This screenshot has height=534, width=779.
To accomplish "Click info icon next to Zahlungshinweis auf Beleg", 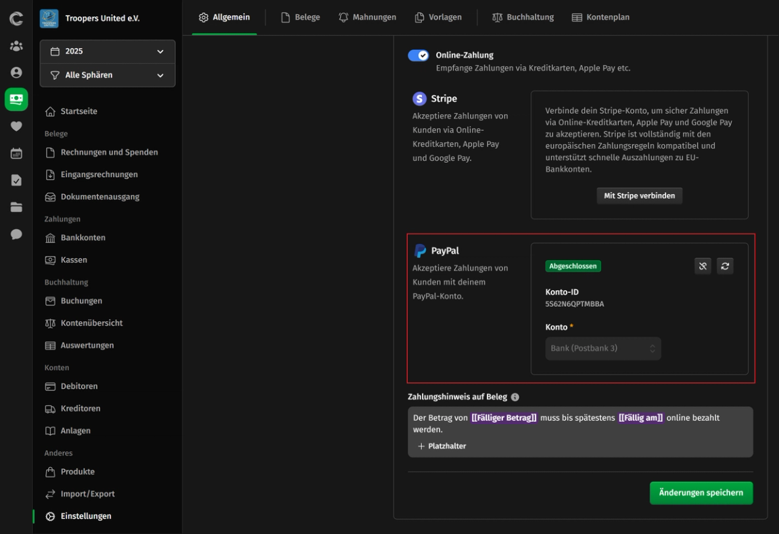I will [515, 397].
